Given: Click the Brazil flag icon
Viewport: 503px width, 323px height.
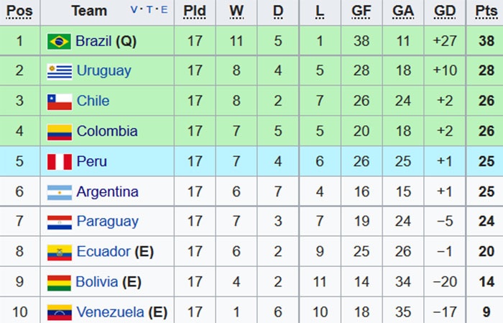Looking at the screenshot, I should click(59, 41).
